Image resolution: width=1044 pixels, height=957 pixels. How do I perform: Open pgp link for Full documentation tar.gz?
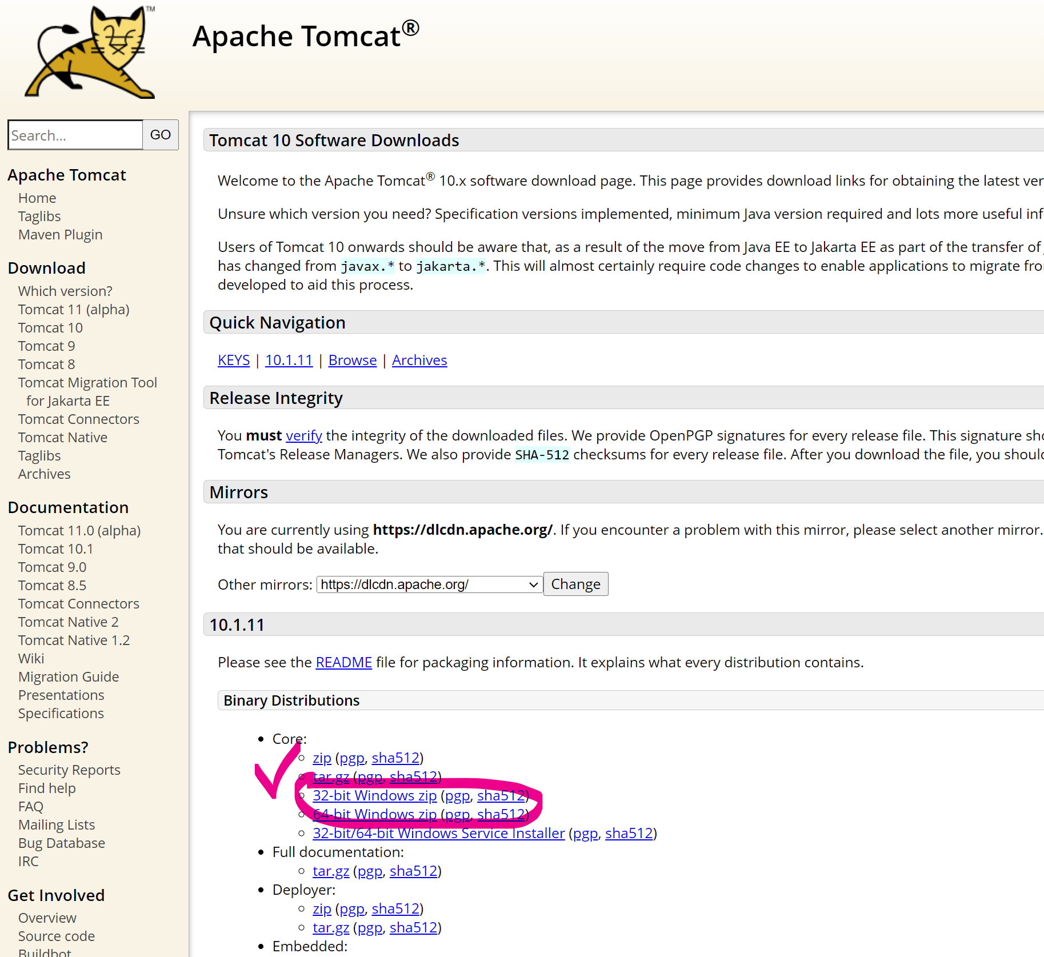click(x=370, y=871)
